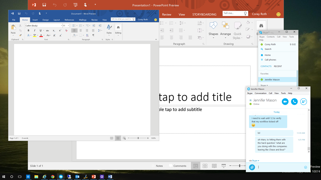321x180 pixels.
Task: Open Arrange options in PowerPoint
Action: (225, 30)
